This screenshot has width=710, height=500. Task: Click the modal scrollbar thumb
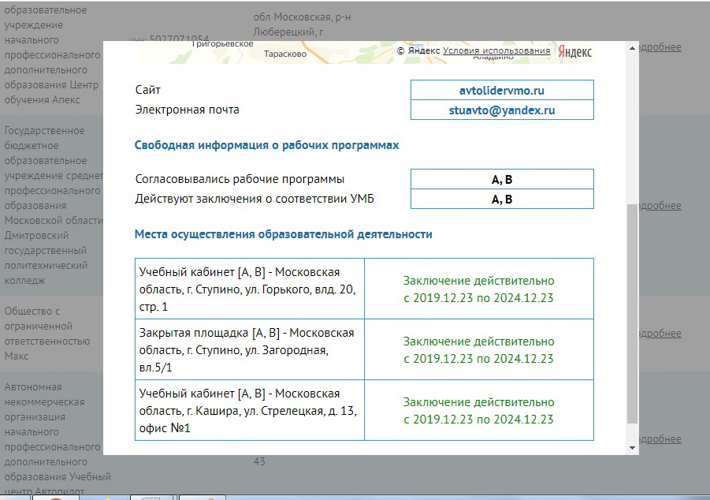point(632,314)
